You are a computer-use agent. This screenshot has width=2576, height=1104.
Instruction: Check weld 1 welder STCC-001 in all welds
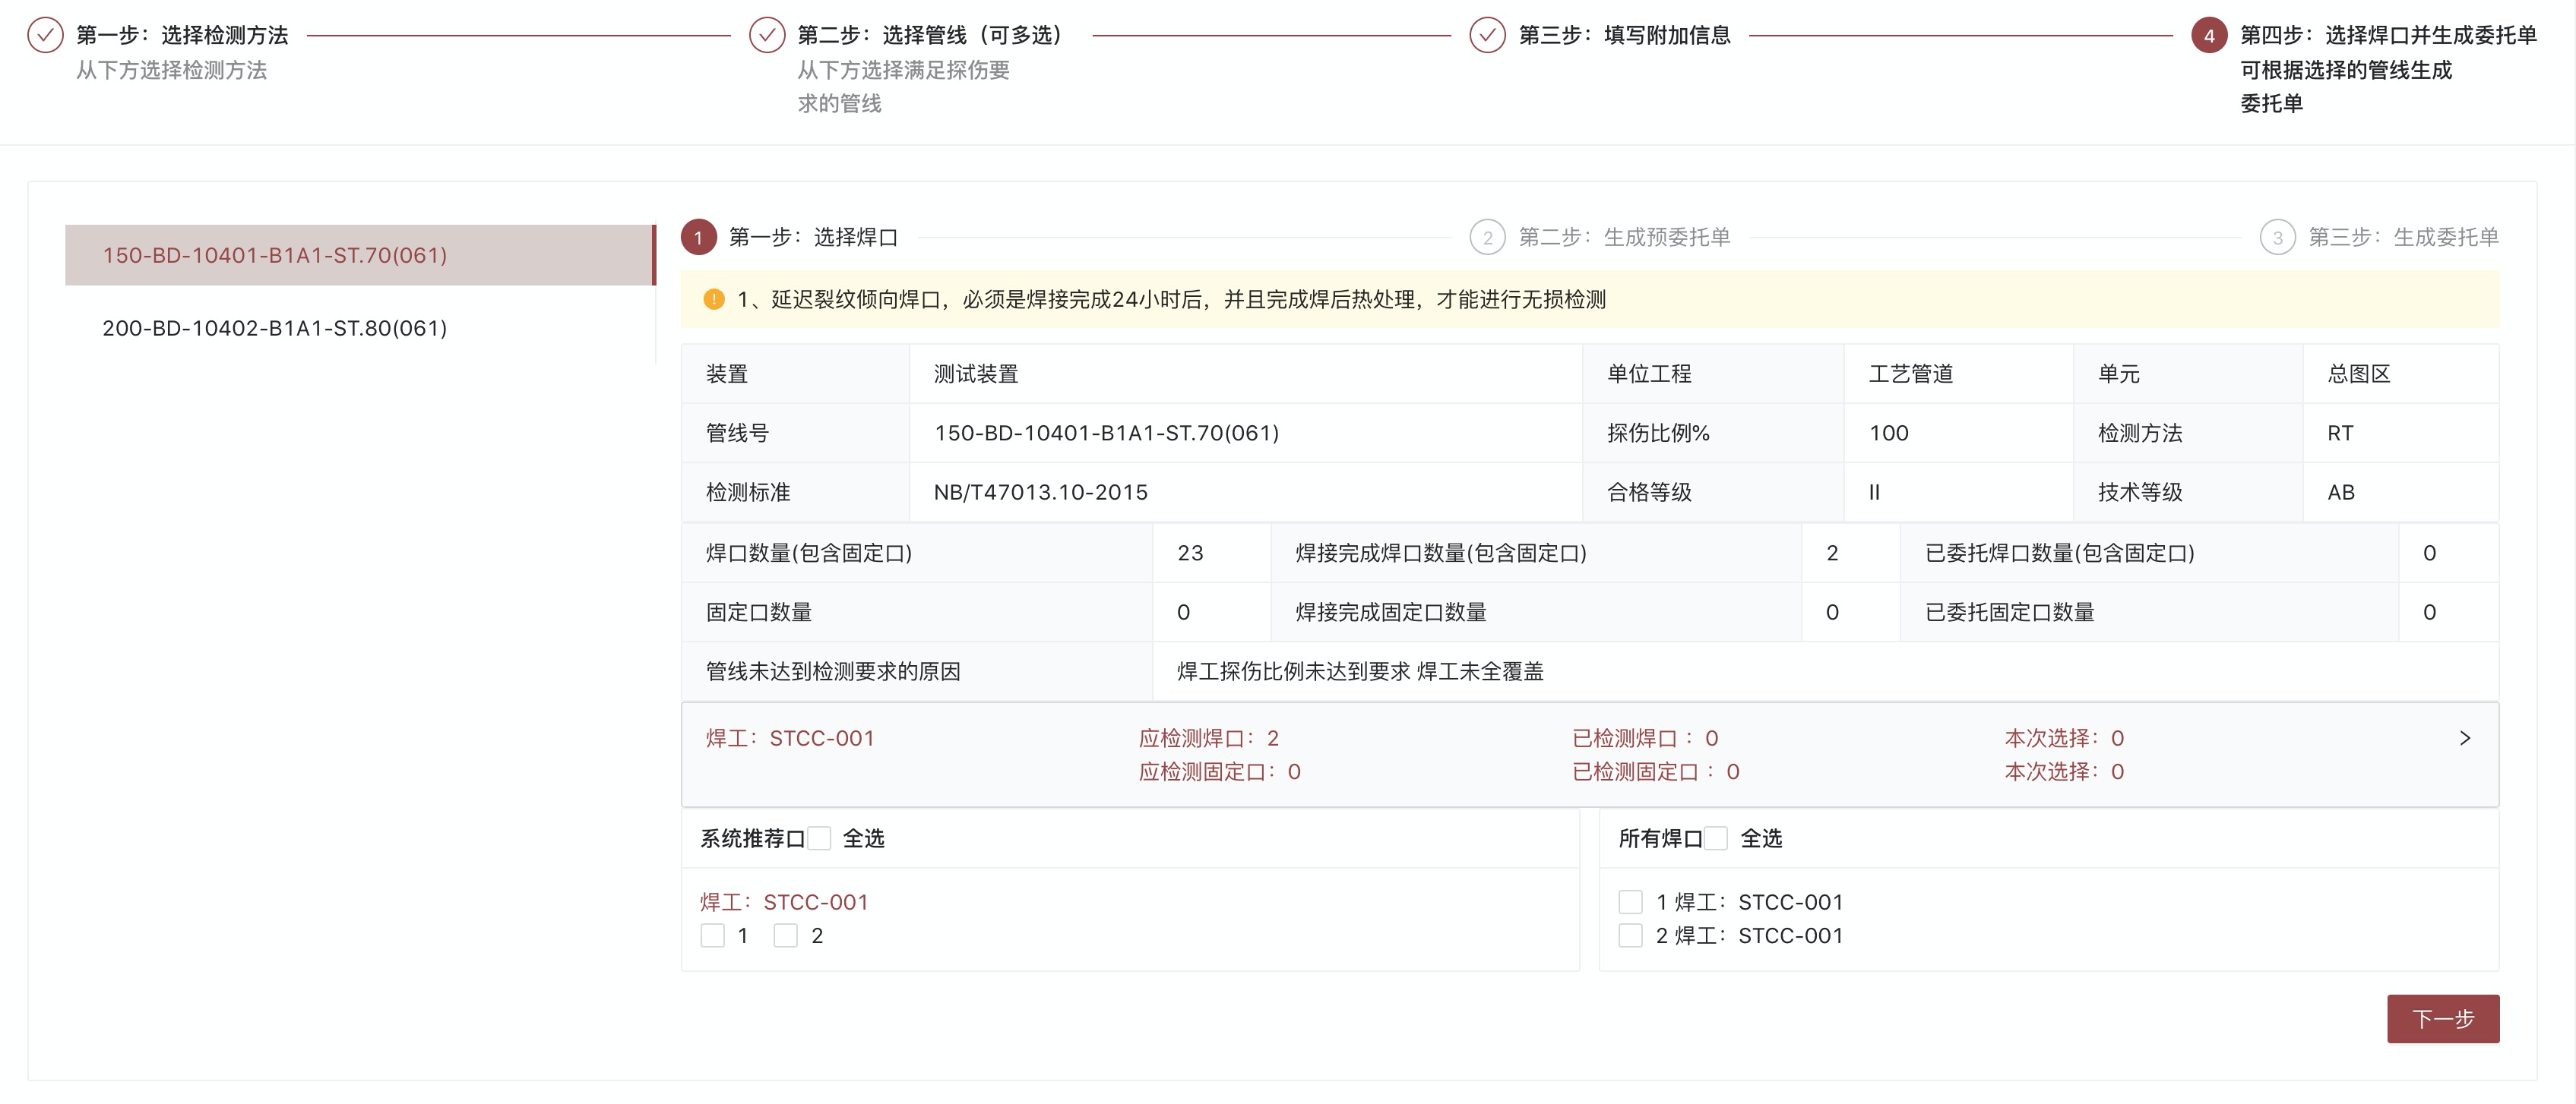click(1631, 902)
